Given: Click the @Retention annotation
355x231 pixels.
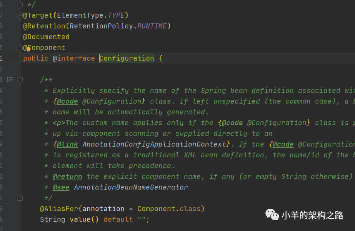Looking at the screenshot, I should point(44,26).
